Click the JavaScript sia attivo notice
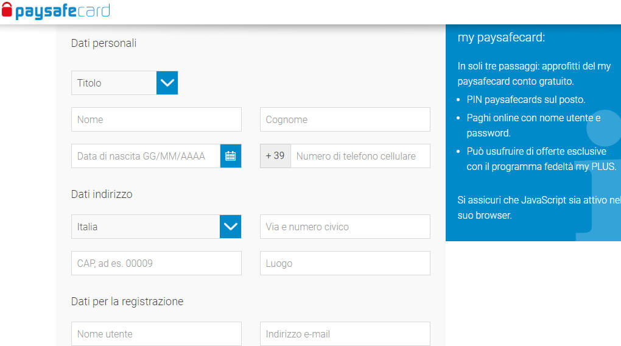 (x=539, y=208)
